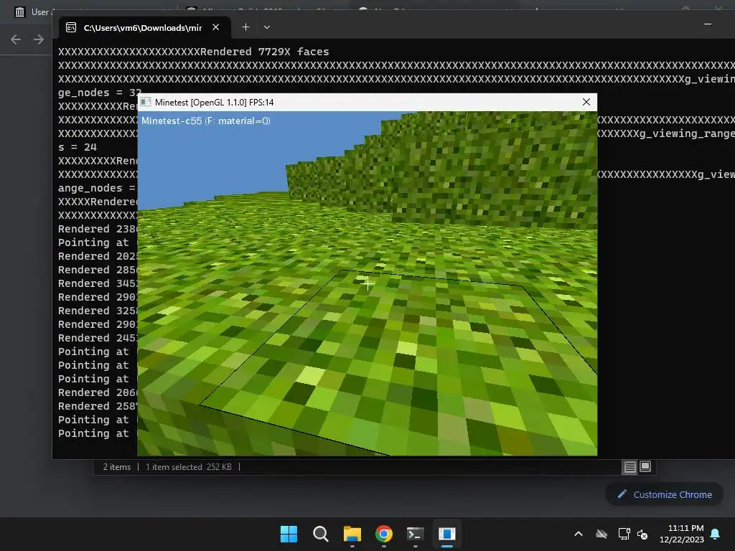Close the terminal tab C:\Users\vm6\Downloads
Viewport: 735px width, 551px height.
215,27
